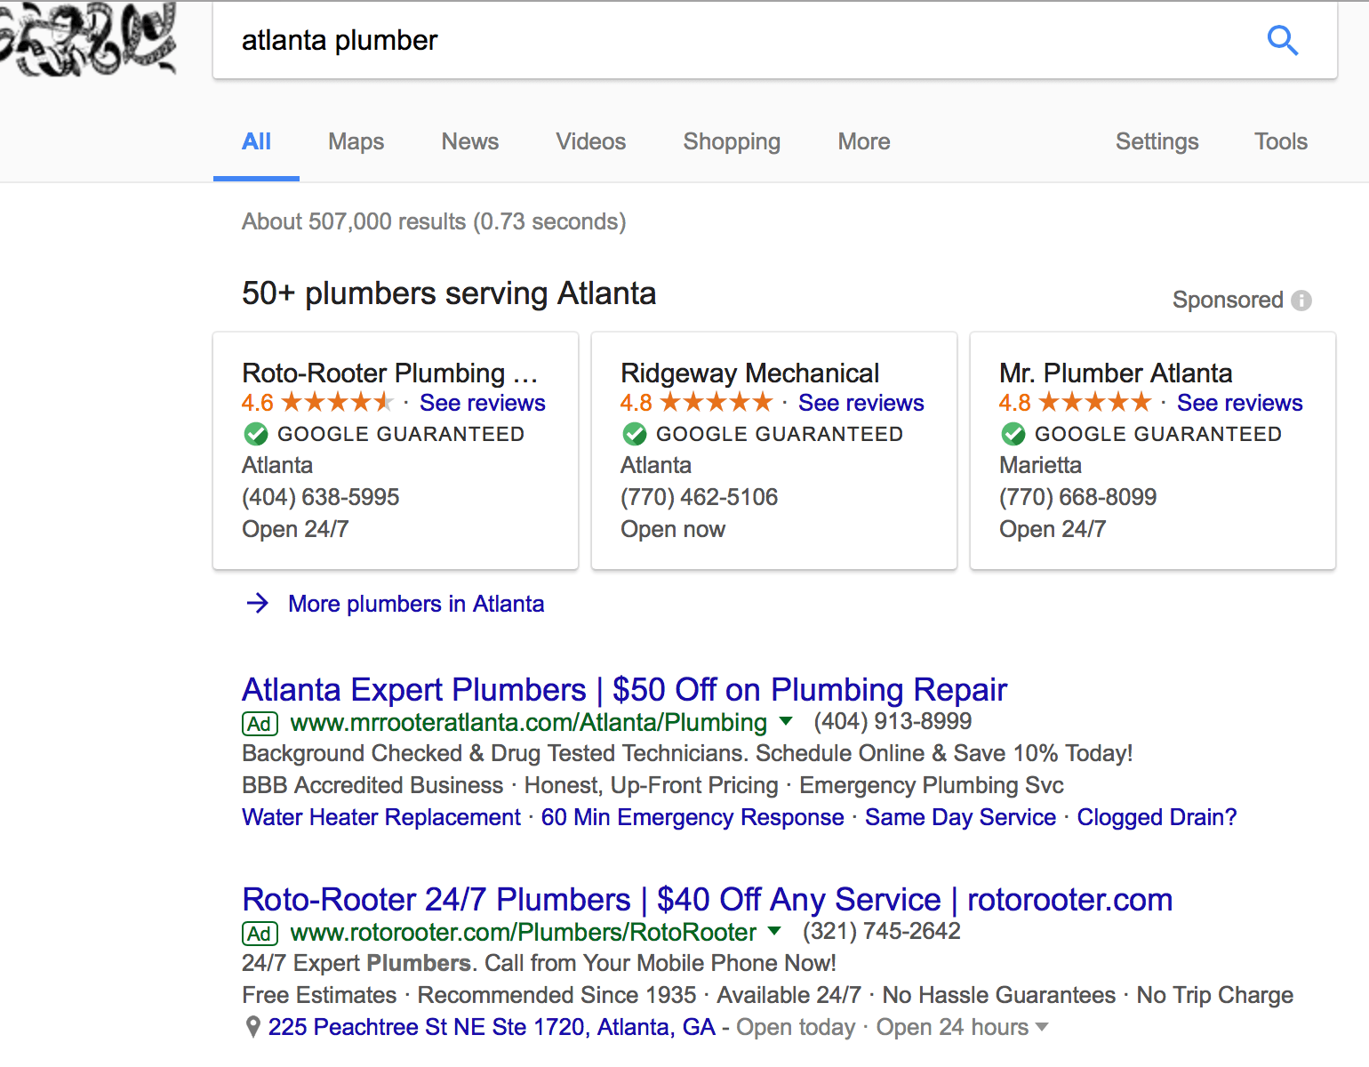Click the www.mrrooteratlanta.com/Atlanta/Plumbing URL
Image resolution: width=1369 pixels, height=1067 pixels.
click(529, 722)
